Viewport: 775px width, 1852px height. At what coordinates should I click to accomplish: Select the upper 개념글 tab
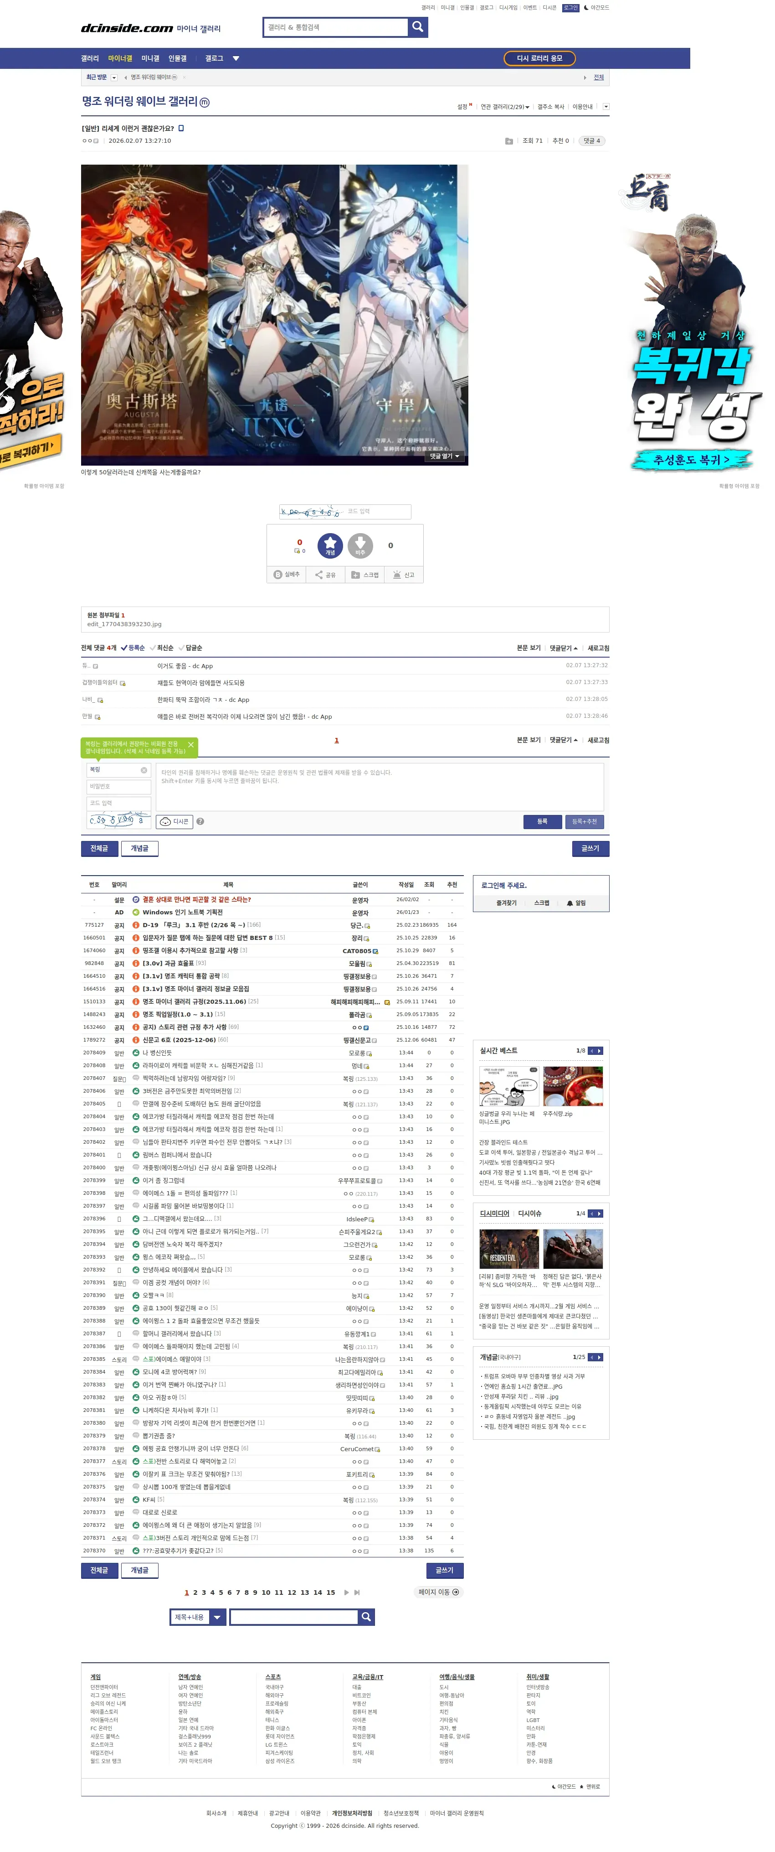pos(139,849)
